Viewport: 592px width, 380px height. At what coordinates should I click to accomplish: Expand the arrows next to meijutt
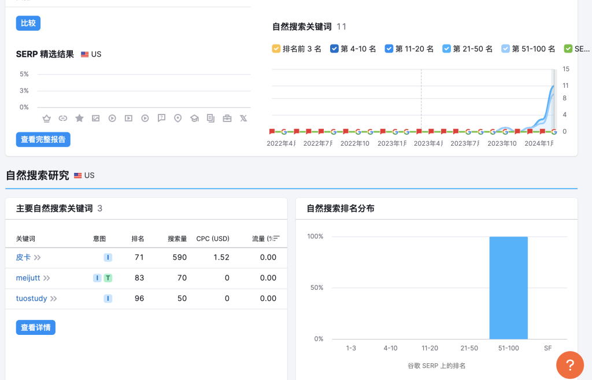(x=46, y=278)
